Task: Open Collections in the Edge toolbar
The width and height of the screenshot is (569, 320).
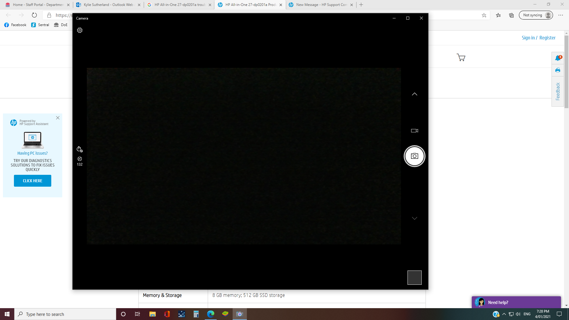Action: coord(511,15)
